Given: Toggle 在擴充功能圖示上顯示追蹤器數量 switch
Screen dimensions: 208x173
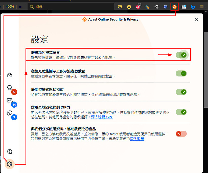Looking at the screenshot, I should pos(181,73).
